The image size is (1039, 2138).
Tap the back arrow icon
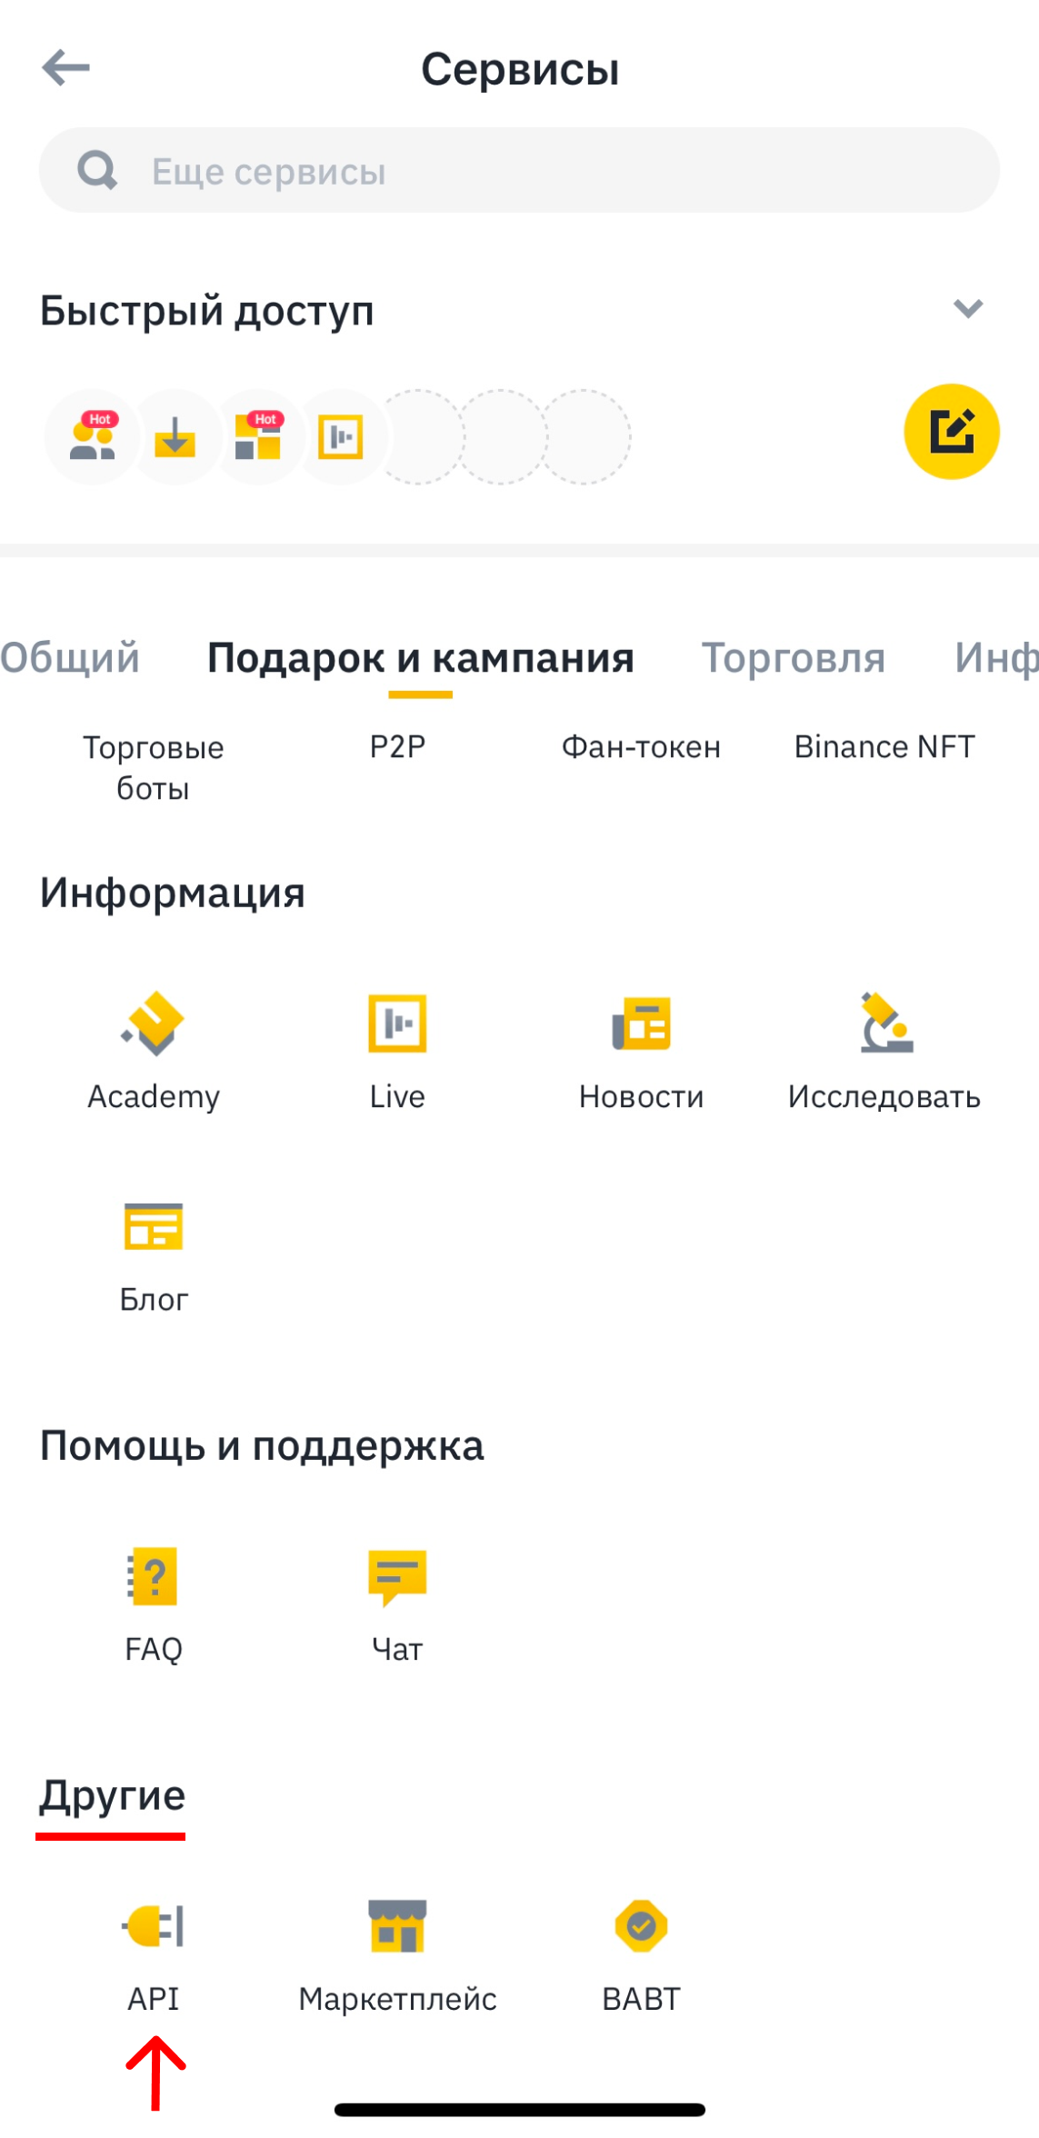click(65, 68)
